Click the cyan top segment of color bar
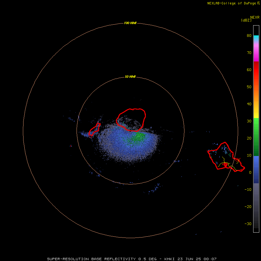 click(x=256, y=37)
